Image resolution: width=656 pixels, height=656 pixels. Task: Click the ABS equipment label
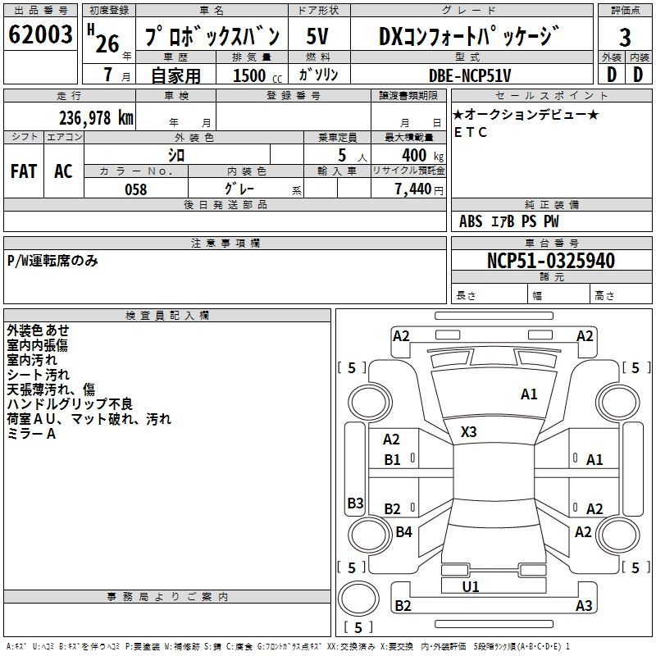tap(471, 221)
